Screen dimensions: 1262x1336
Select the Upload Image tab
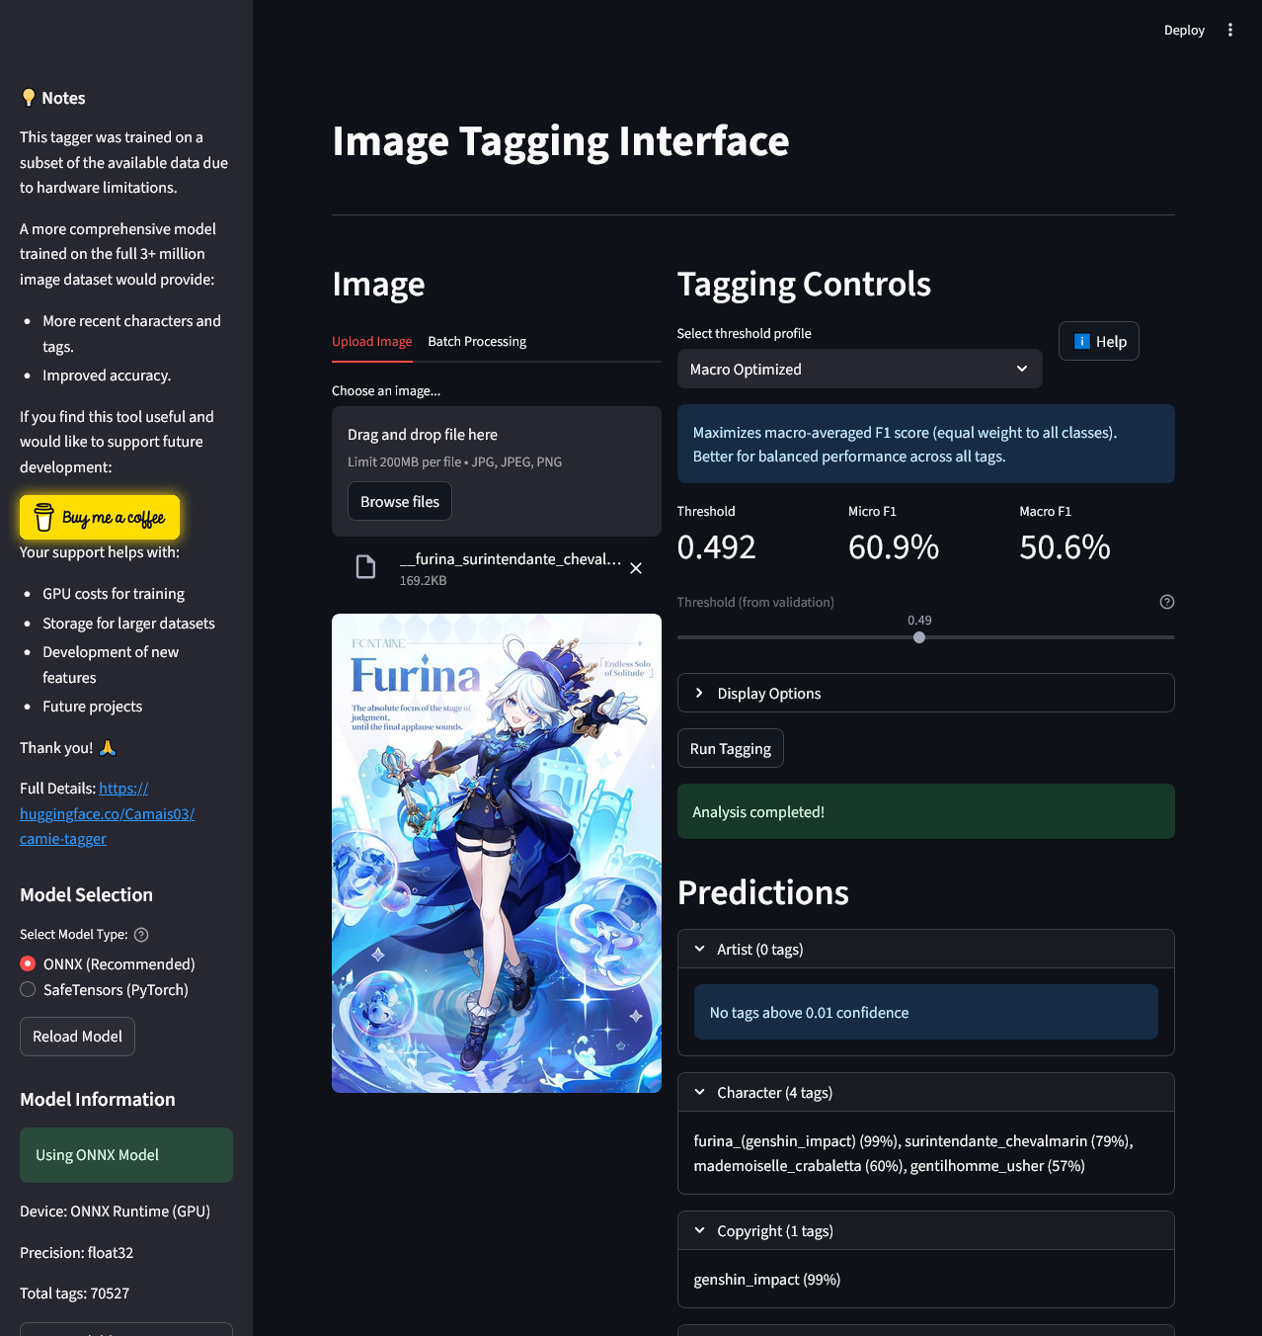(x=371, y=341)
